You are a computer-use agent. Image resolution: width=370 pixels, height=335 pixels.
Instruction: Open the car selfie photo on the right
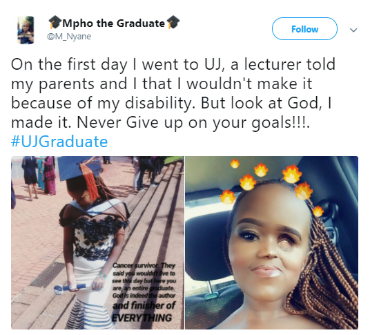271,242
